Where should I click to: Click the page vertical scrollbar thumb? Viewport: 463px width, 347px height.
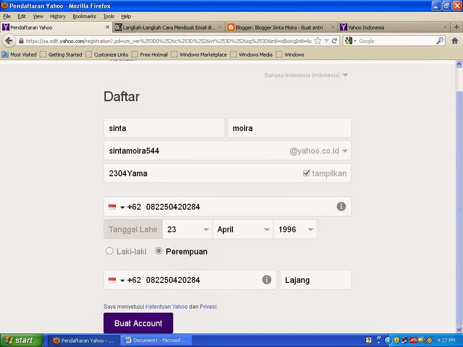point(459,208)
